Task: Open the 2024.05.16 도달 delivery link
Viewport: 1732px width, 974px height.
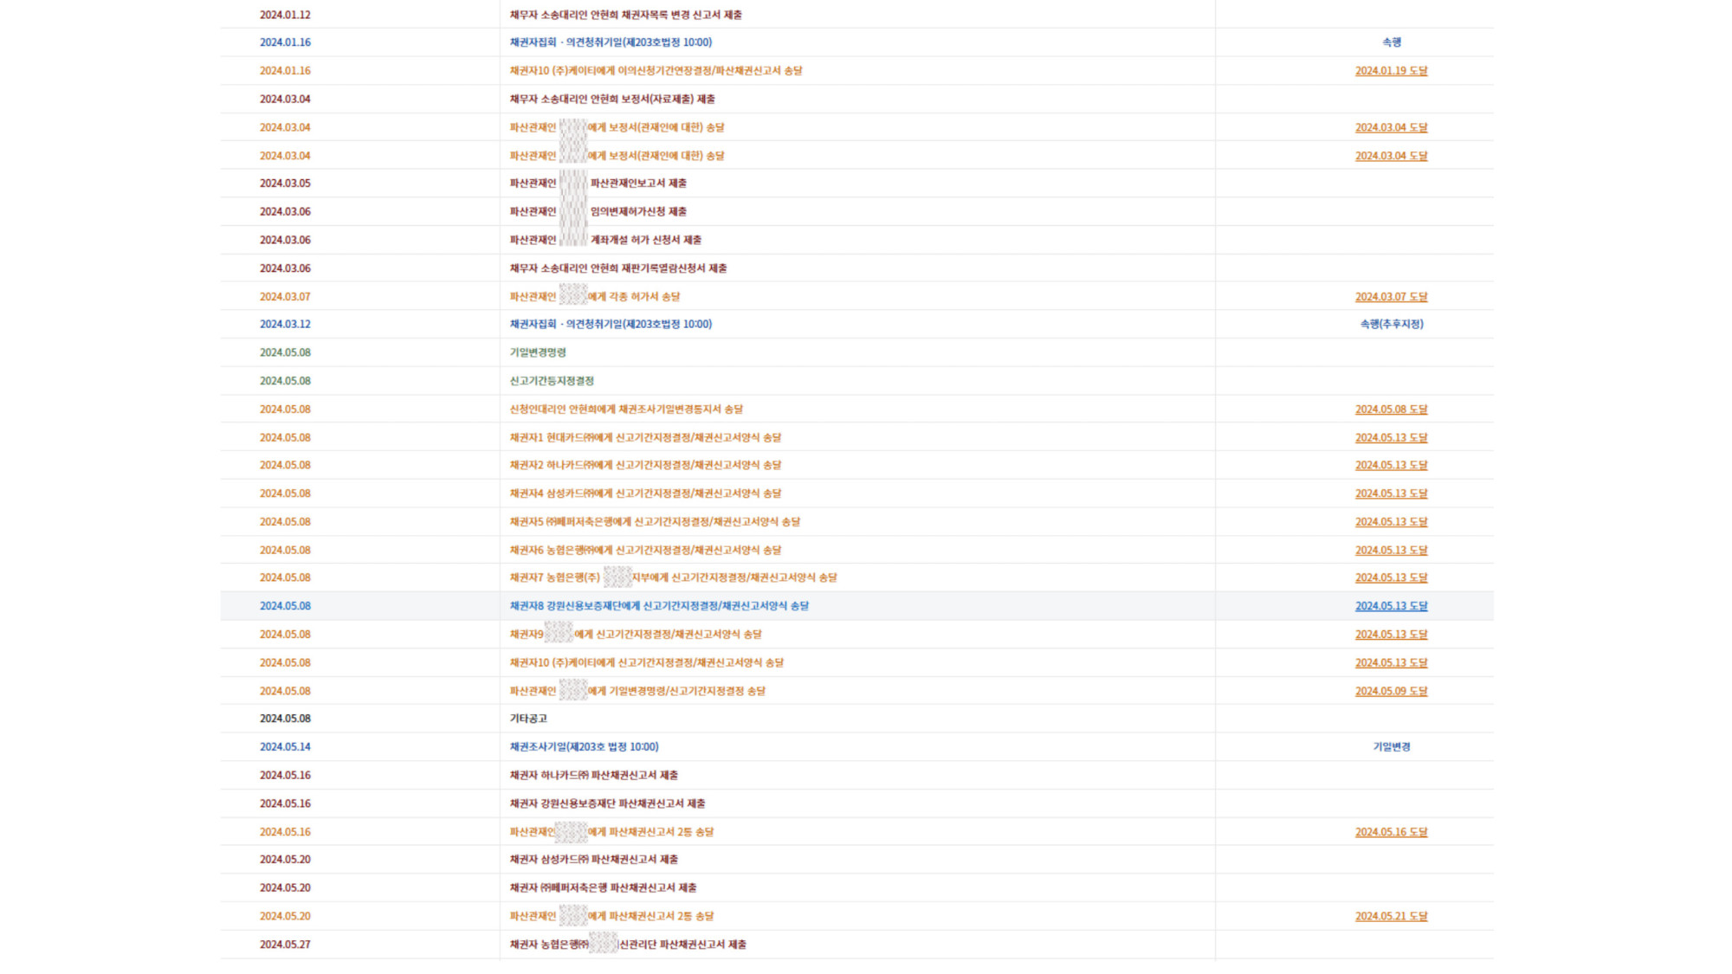Action: click(x=1391, y=832)
